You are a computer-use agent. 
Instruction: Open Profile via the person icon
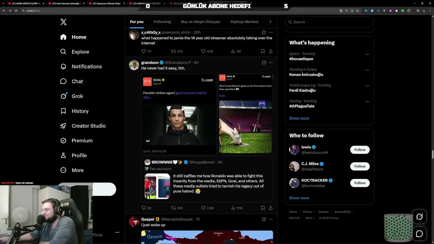point(63,155)
